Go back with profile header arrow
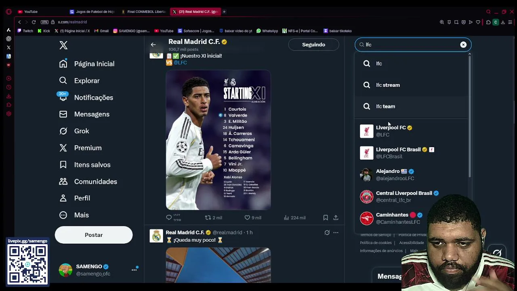Image resolution: width=517 pixels, height=291 pixels. (153, 45)
